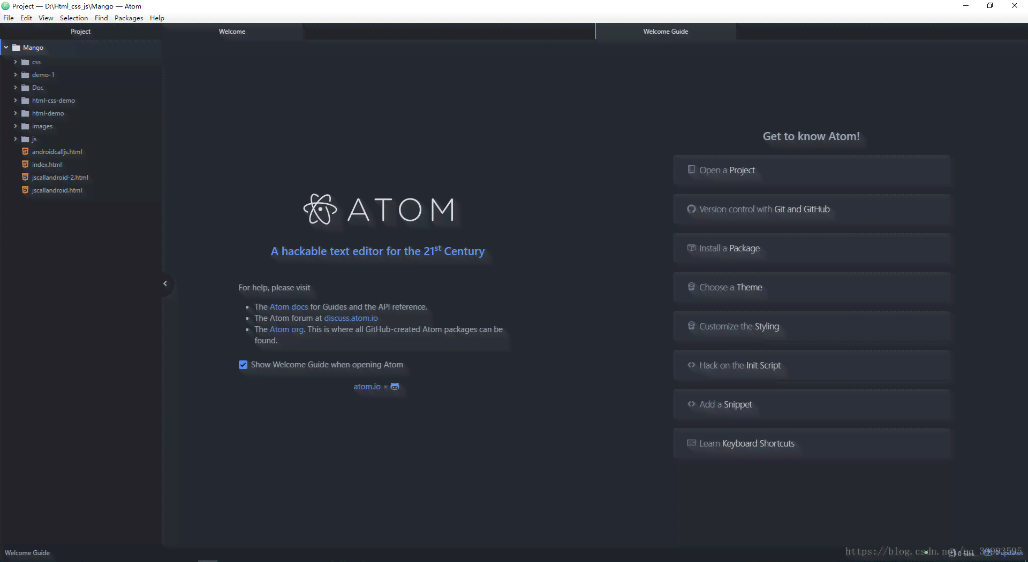Click the Learn Keyboard Shortcuts text

click(x=746, y=443)
